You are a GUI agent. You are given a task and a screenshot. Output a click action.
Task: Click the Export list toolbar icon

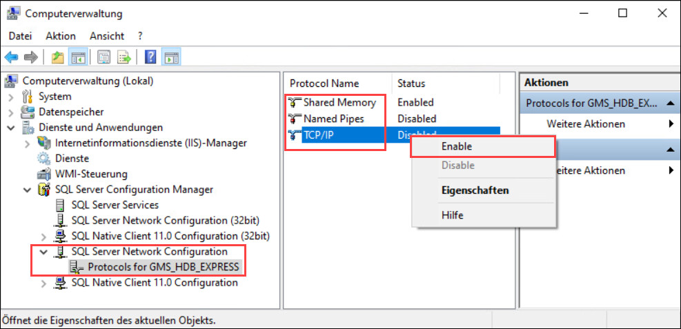[x=124, y=57]
